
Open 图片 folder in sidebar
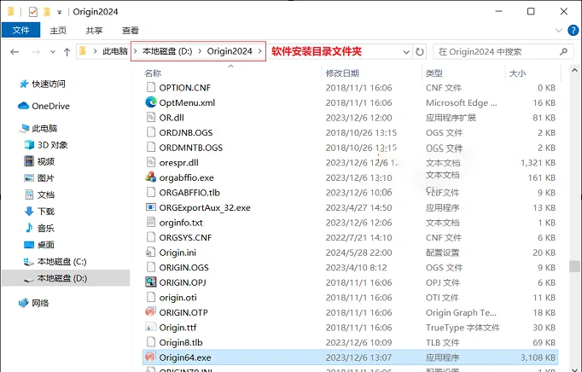click(x=45, y=177)
